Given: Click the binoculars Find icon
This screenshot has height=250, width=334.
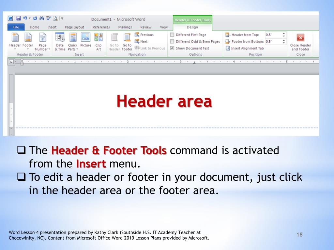Looking at the screenshot, I should pyautogui.click(x=42, y=18).
